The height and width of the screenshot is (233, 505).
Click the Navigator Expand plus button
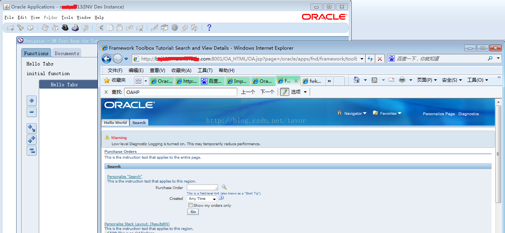tap(32, 101)
